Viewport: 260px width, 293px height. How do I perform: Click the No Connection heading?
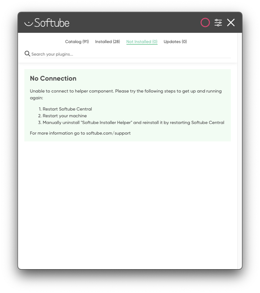pyautogui.click(x=53, y=78)
